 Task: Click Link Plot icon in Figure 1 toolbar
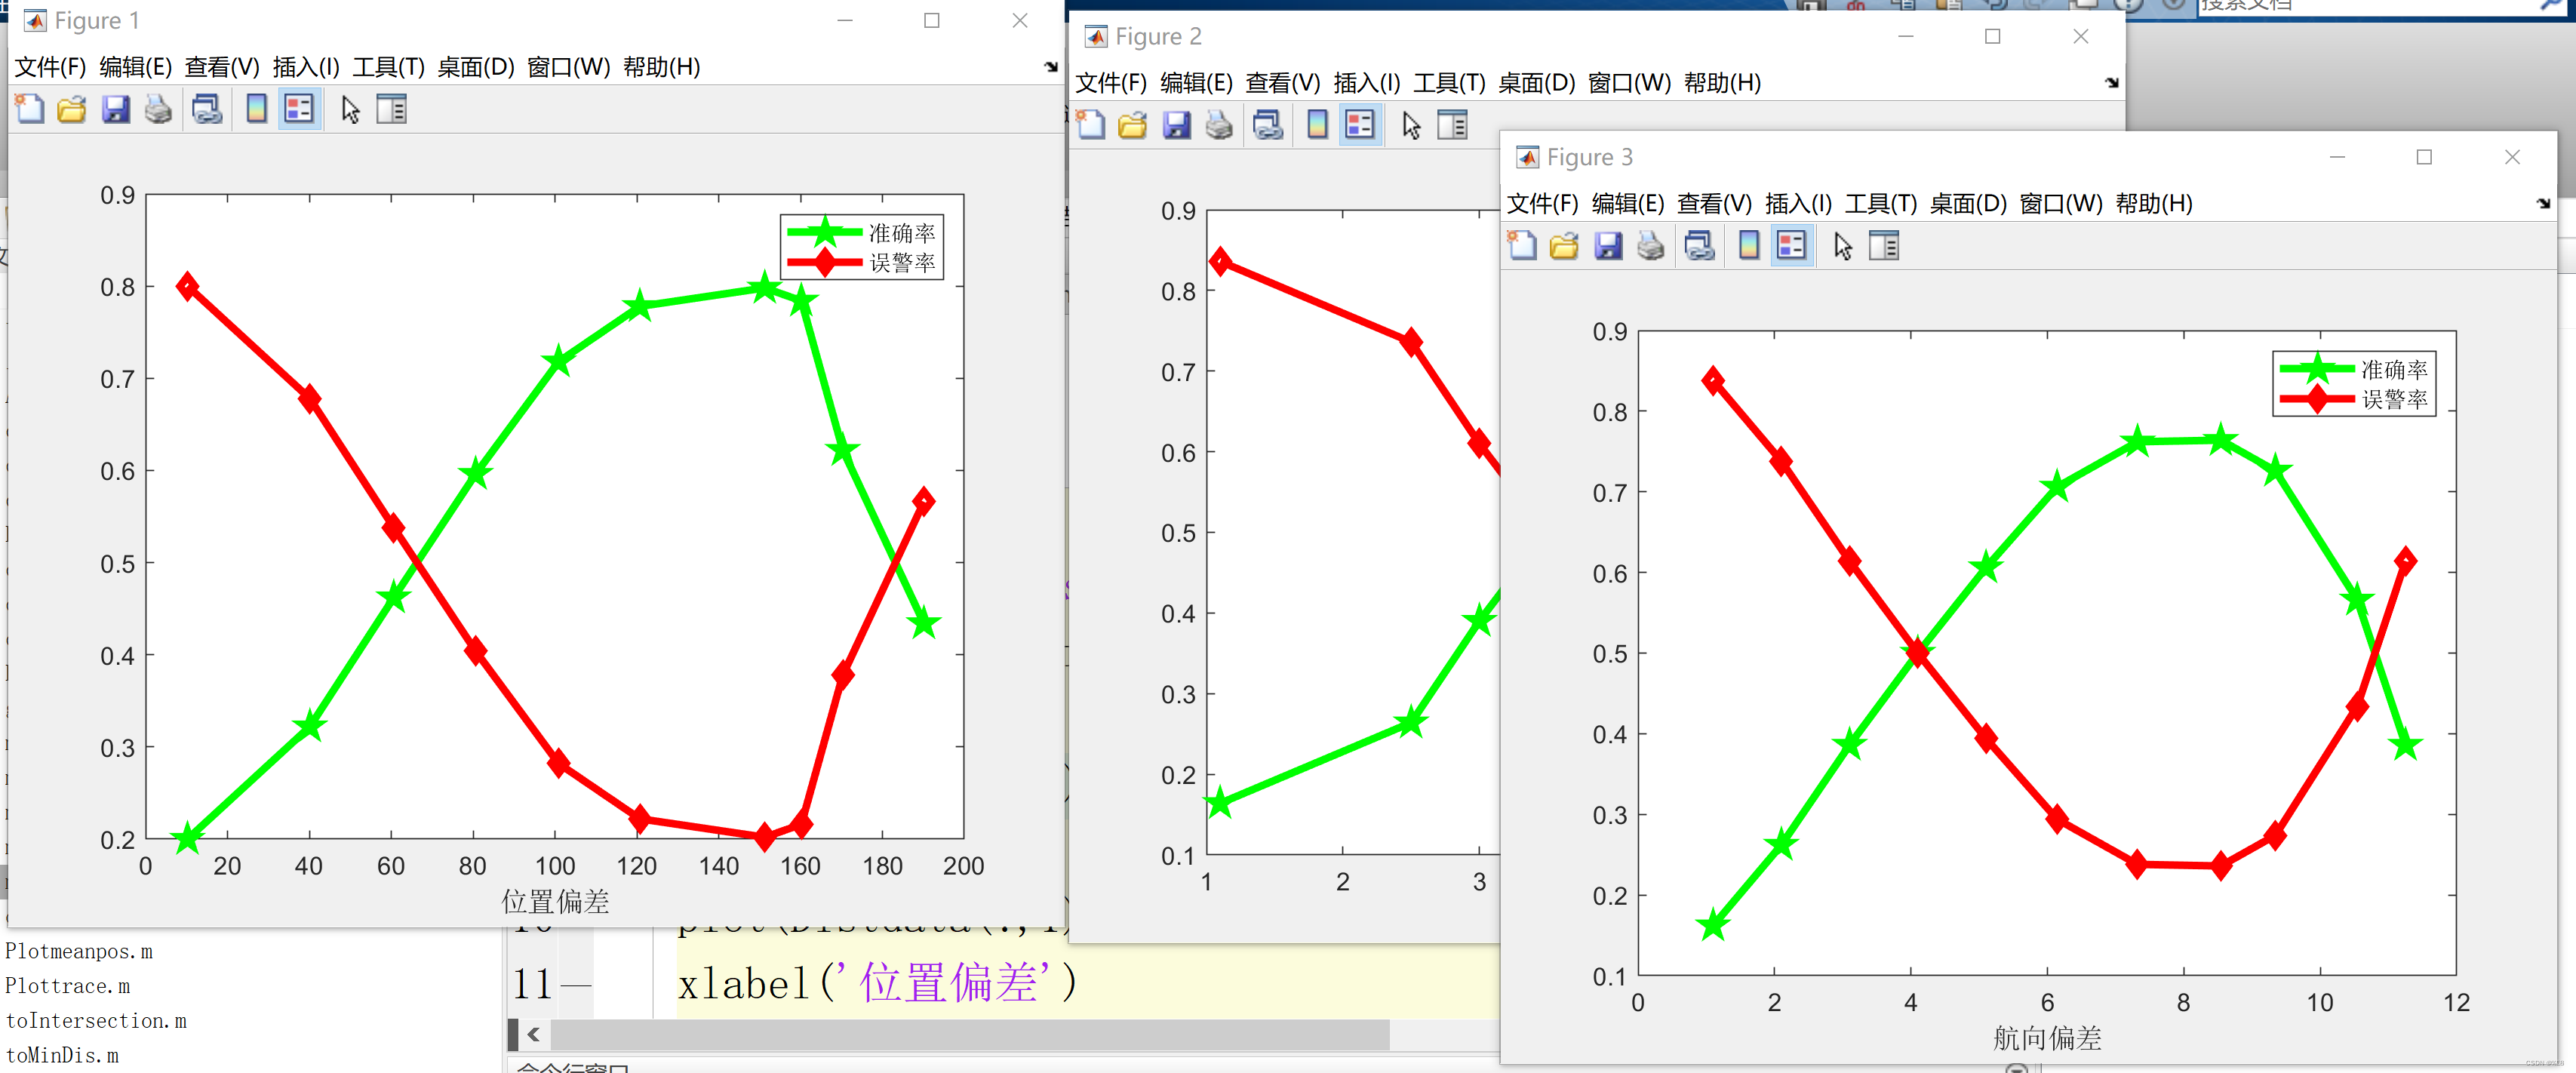[207, 109]
